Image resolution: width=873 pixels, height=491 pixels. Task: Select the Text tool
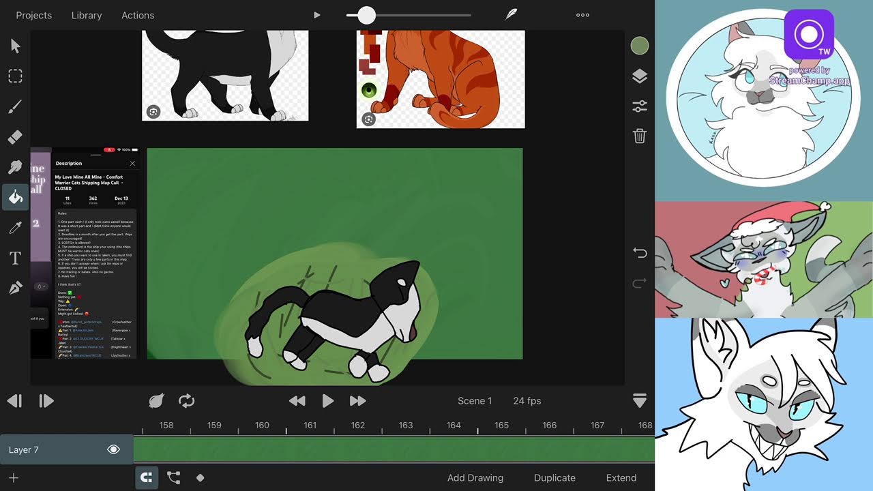(15, 258)
